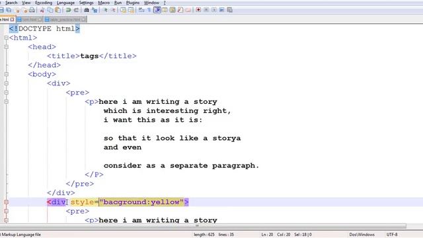This screenshot has height=238, width=423.
Task: Collapse the bottom p tag fold marker
Action: (x=6, y=220)
